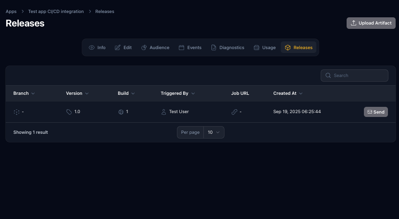Open the Per page dropdown

(x=213, y=132)
